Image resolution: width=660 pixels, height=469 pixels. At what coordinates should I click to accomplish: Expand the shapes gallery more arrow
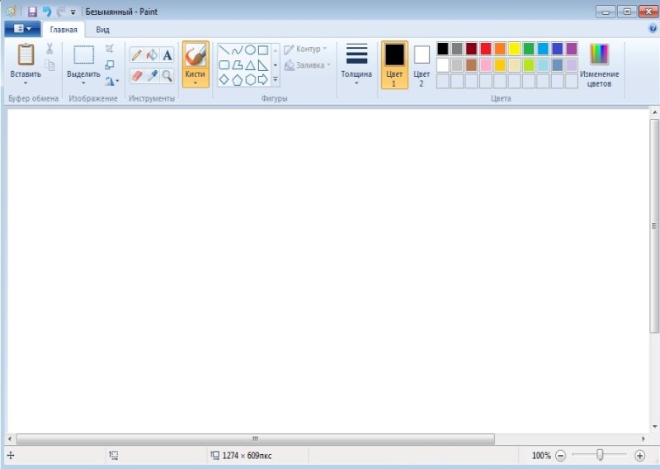tap(276, 79)
